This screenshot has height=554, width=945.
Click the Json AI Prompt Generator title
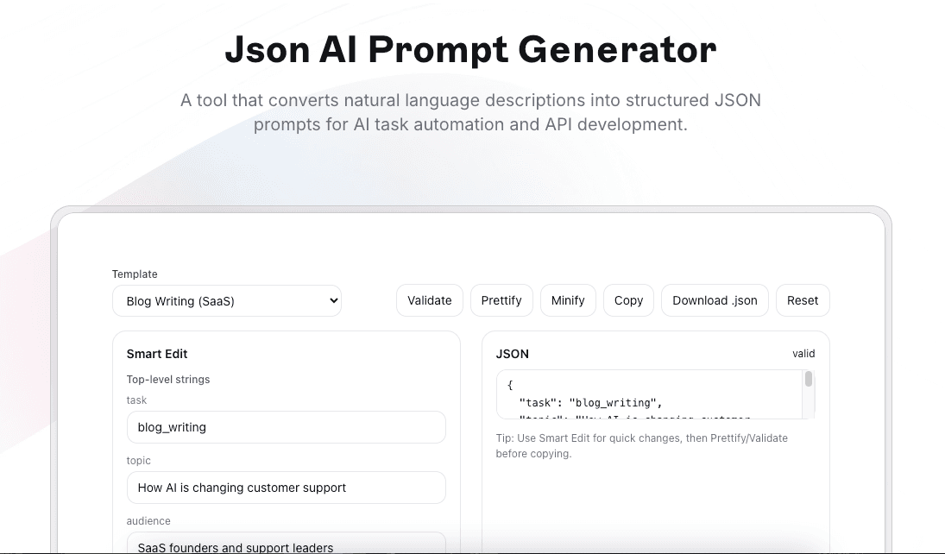click(471, 50)
